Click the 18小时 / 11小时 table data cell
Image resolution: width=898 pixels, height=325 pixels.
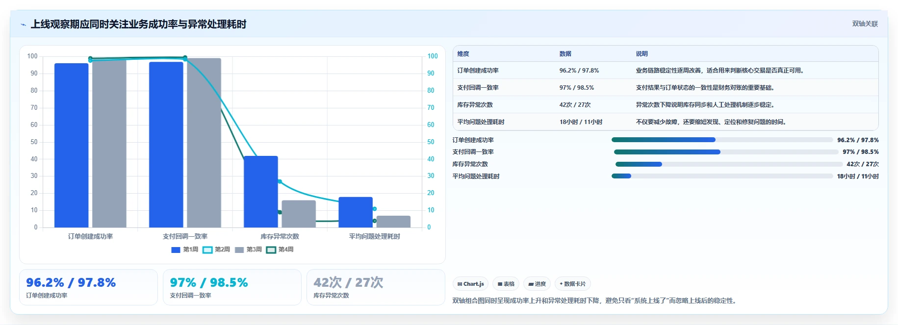[x=581, y=122]
